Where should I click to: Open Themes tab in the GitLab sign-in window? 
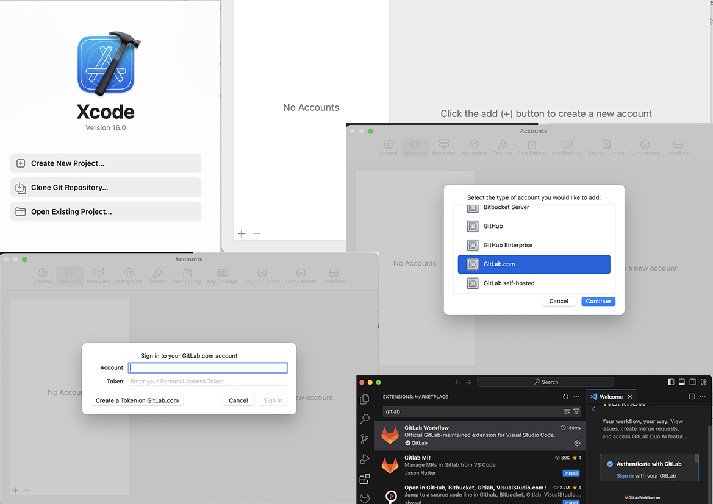[157, 276]
